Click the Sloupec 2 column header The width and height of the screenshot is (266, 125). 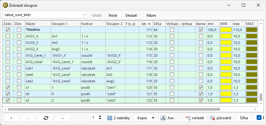(x=115, y=24)
